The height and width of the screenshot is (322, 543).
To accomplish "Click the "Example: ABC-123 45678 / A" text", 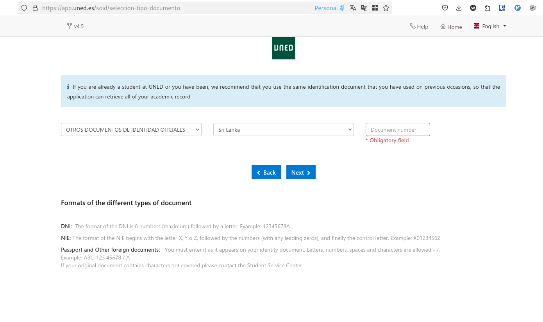I will pos(95,258).
